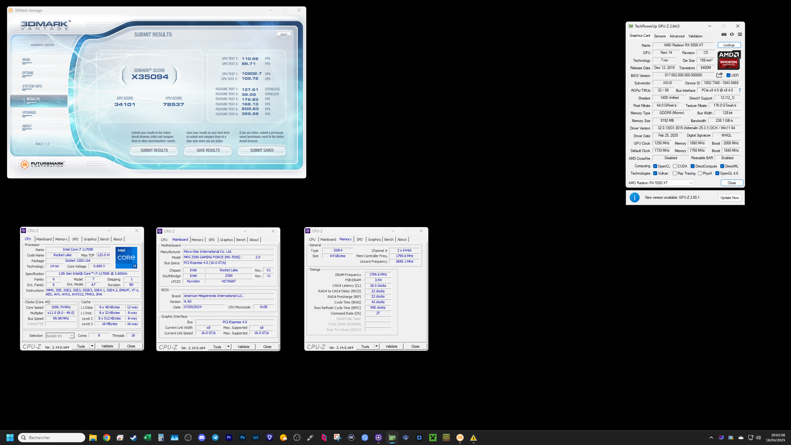Launch Lightroom Classic from the taskbar

pos(256,438)
